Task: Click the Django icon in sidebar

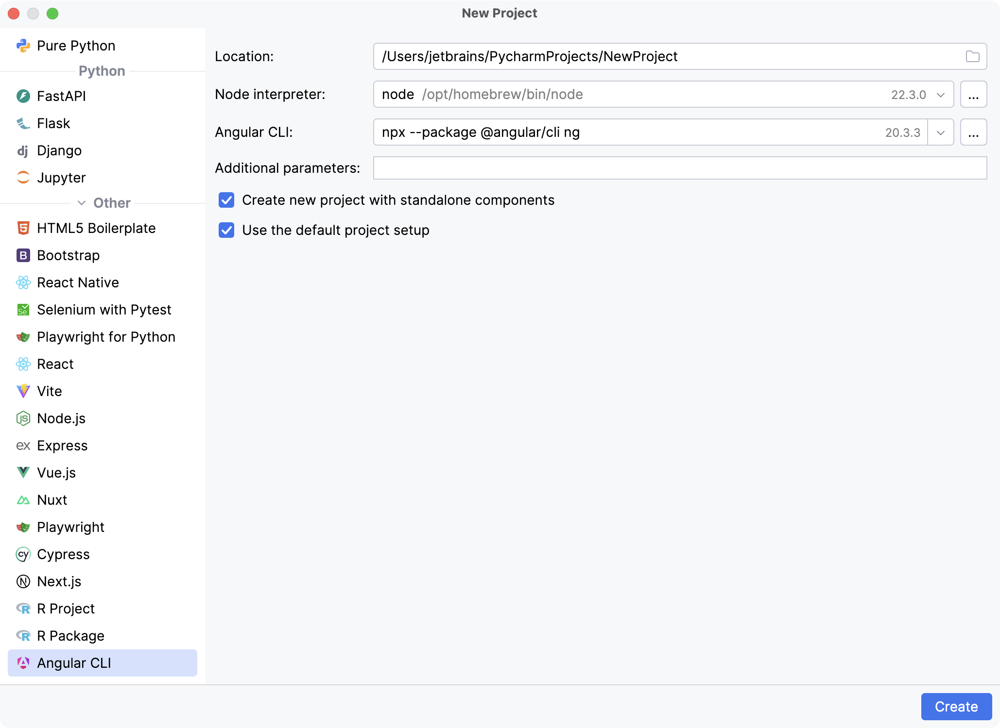Action: pyautogui.click(x=23, y=150)
